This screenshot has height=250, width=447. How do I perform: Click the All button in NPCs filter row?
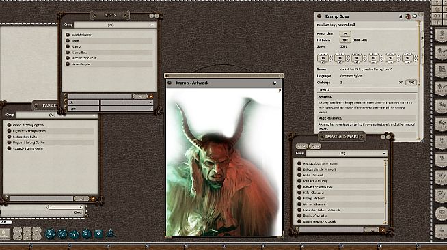pos(140,96)
